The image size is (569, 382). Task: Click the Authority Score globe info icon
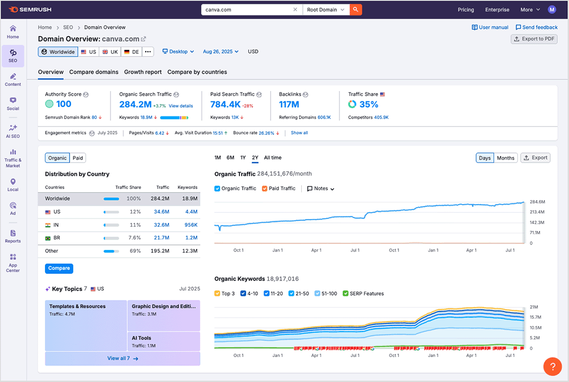point(86,94)
